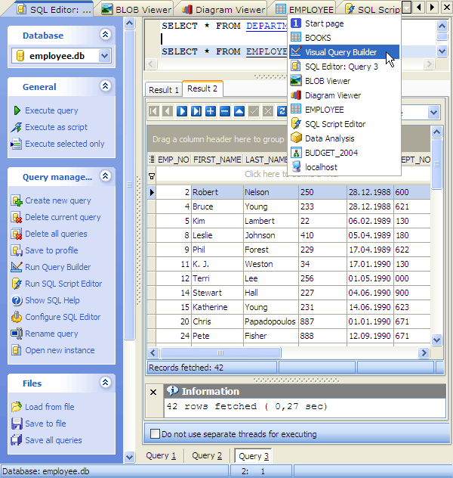Go to first record in navigator
The height and width of the screenshot is (478, 453).
(154, 111)
